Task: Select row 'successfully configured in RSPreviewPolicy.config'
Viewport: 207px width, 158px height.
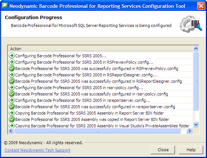Action: (100, 69)
